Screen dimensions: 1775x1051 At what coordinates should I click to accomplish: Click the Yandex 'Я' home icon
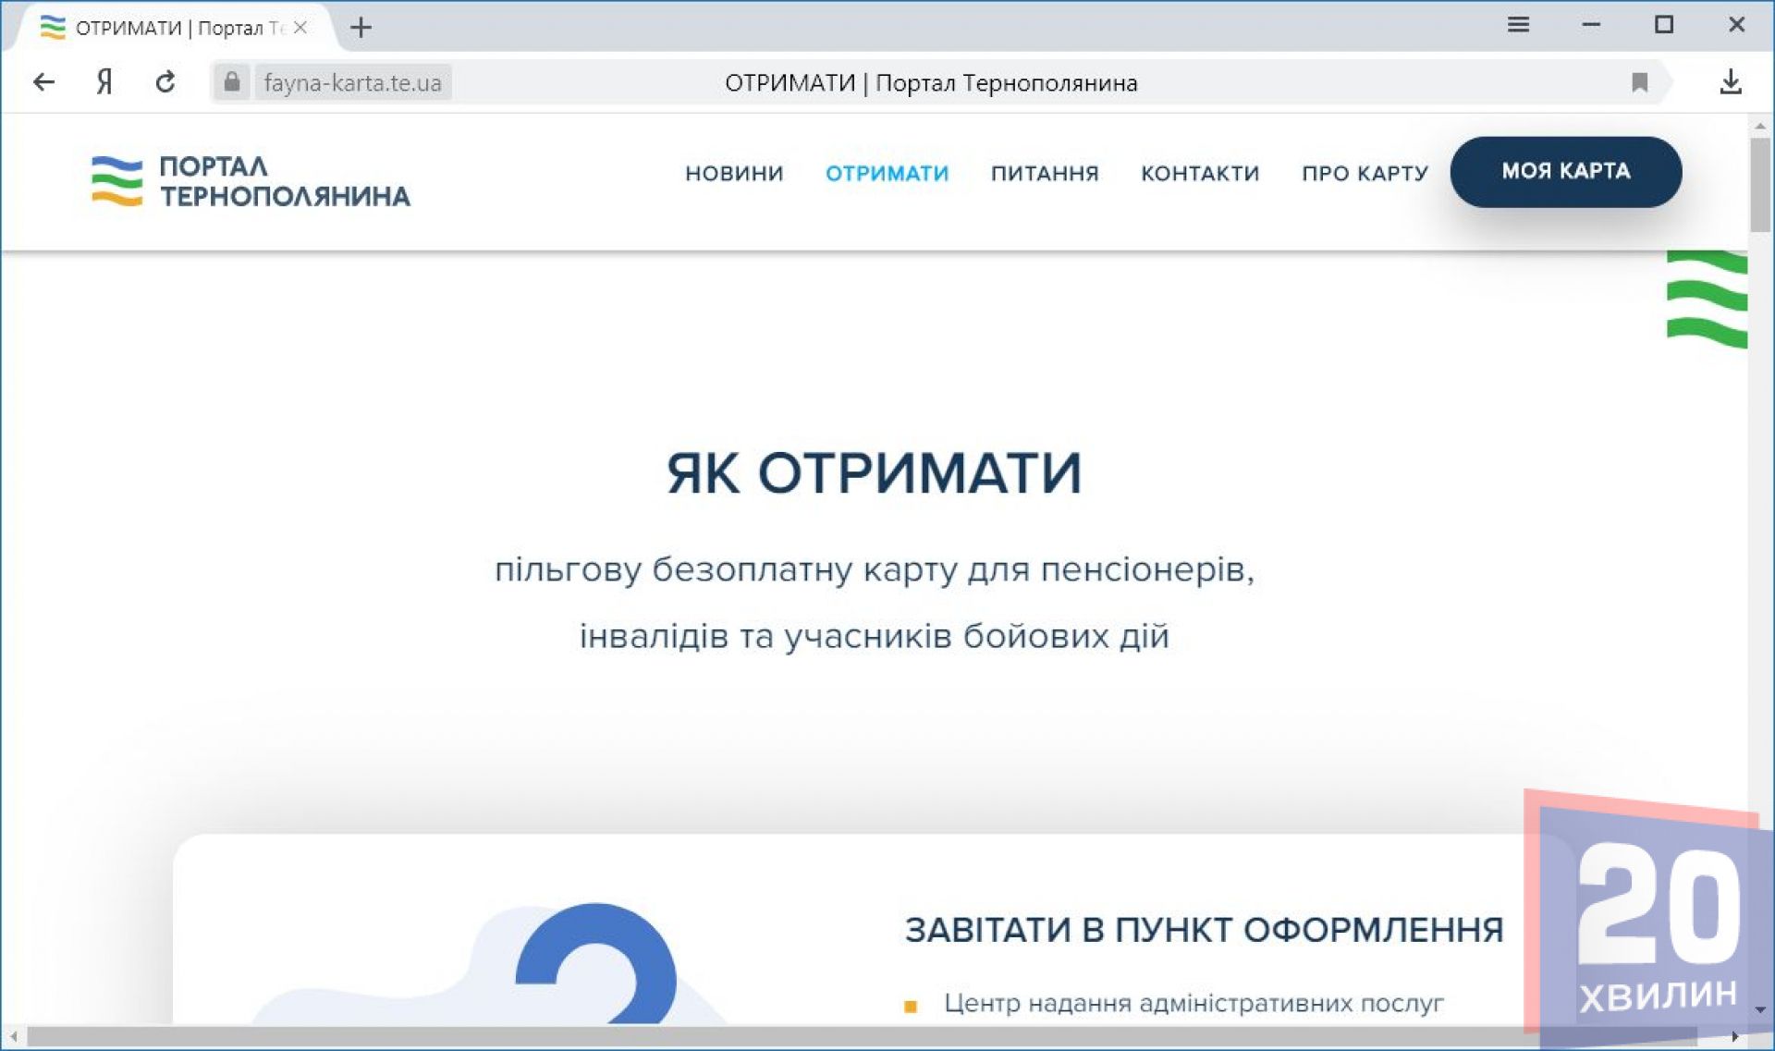104,82
